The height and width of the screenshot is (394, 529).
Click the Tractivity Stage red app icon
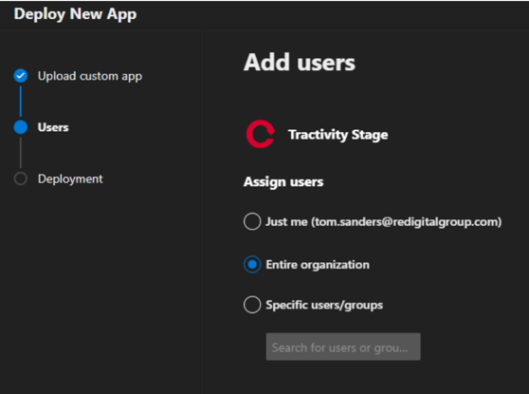261,134
